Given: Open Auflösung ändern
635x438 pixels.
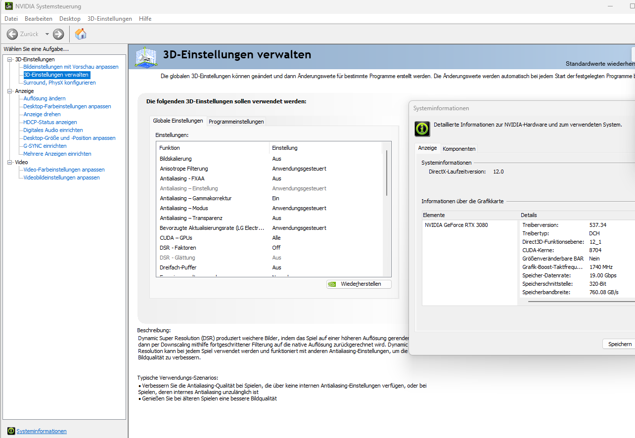Looking at the screenshot, I should pos(45,98).
